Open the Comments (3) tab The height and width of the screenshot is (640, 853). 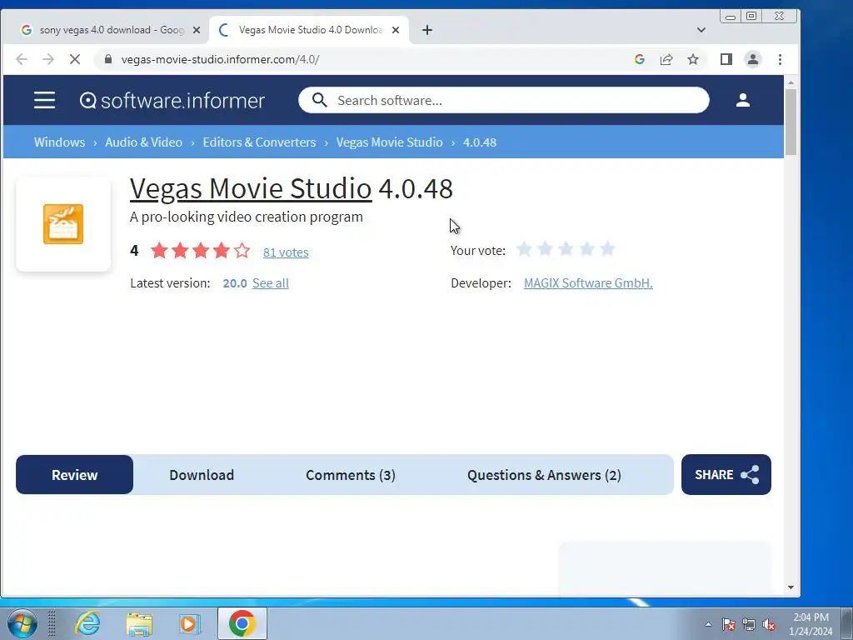(x=351, y=474)
